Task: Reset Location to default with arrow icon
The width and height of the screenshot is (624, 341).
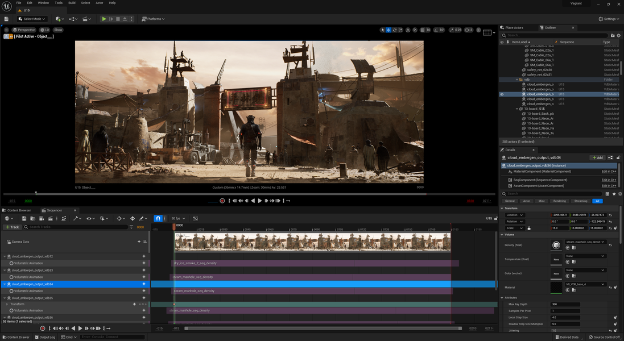Action: click(610, 215)
